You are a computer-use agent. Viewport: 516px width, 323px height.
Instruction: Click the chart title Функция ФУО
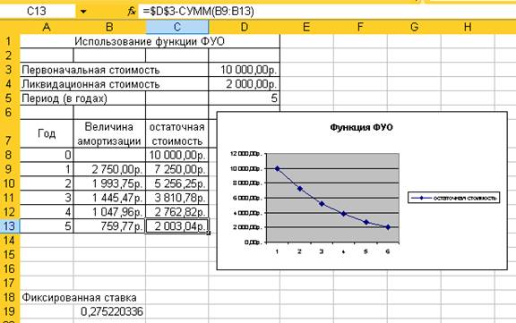click(x=361, y=127)
